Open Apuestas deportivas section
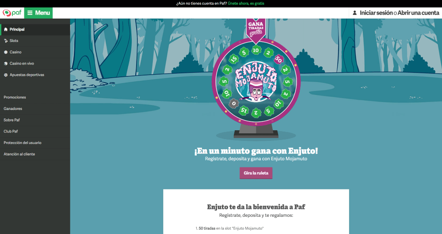Image resolution: width=442 pixels, height=234 pixels. click(x=35, y=75)
